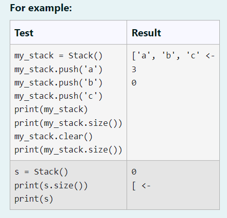Click the result ['a', 'b', 'c' <-
The image size is (227, 218).
[173, 56]
